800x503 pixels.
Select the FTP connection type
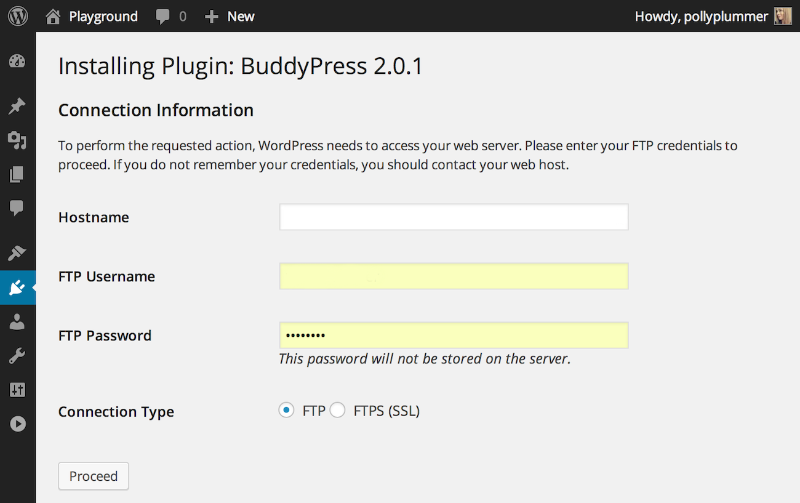click(286, 411)
